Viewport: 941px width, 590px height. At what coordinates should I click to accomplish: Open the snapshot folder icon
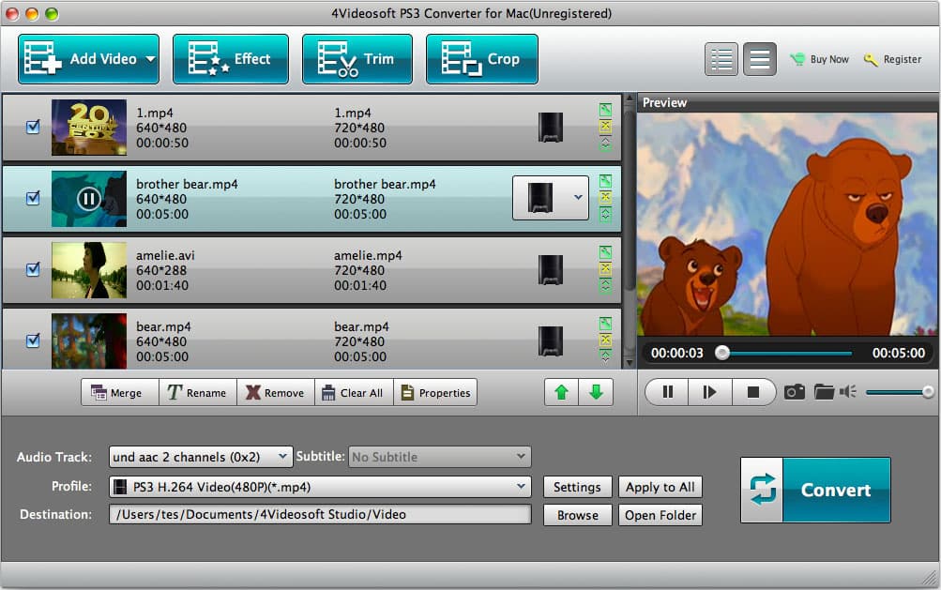coord(822,392)
